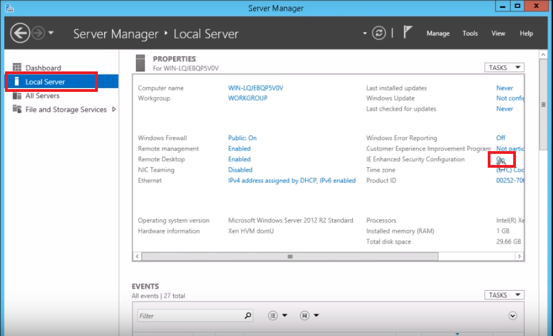
Task: Click the properties horizontal scrollbar thumb
Action: (x=290, y=257)
